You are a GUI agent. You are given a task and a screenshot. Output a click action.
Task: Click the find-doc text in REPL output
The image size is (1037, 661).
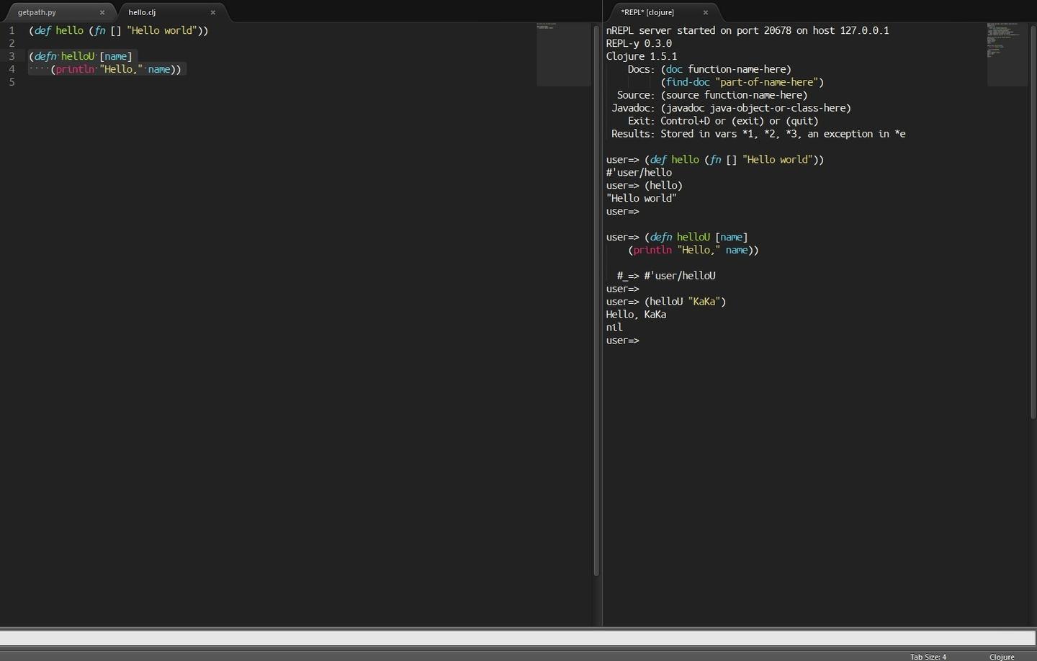click(687, 82)
